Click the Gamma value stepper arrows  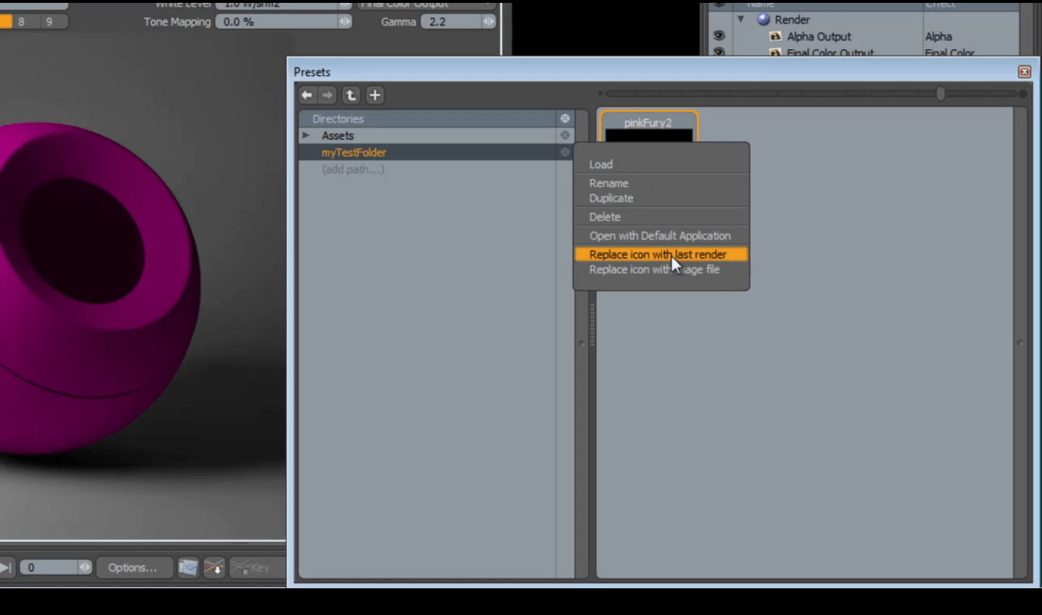click(489, 22)
